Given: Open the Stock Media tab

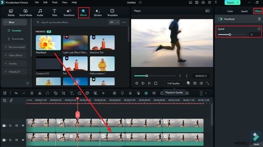Looking at the screenshot, I should 25,13.
